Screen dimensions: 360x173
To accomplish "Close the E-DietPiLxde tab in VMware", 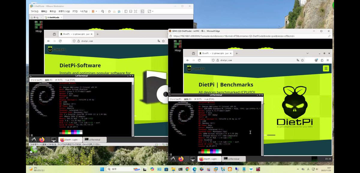I will (62, 17).
